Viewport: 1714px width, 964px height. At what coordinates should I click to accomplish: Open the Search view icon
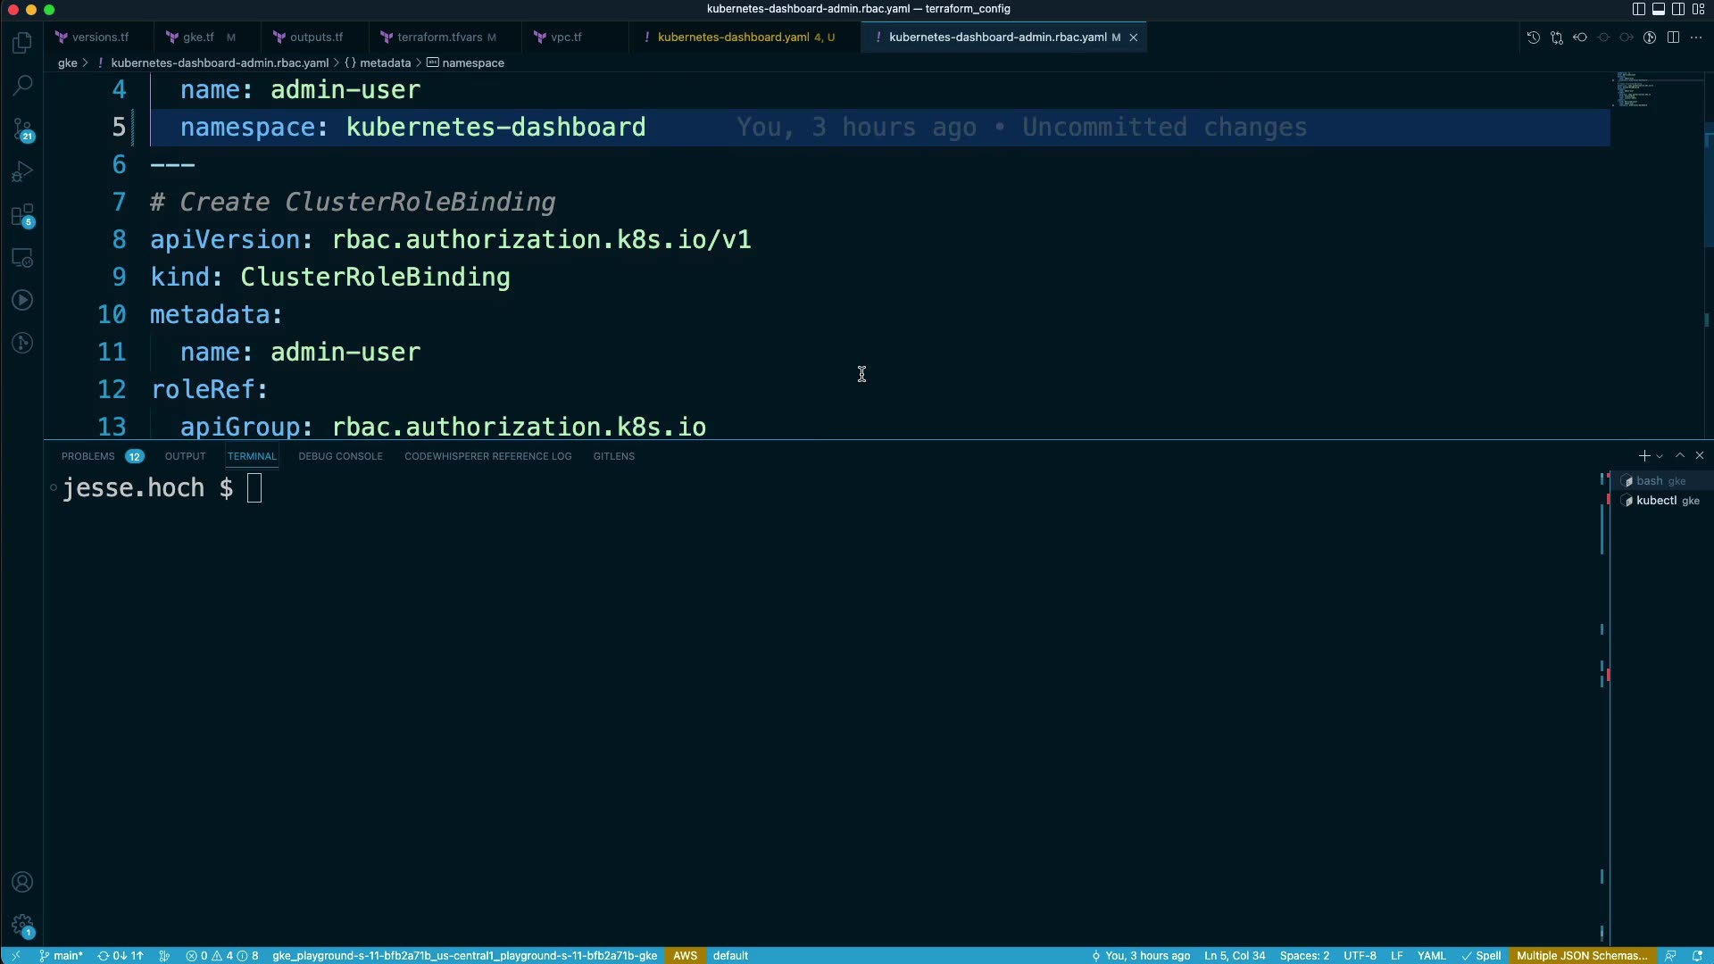[x=22, y=86]
